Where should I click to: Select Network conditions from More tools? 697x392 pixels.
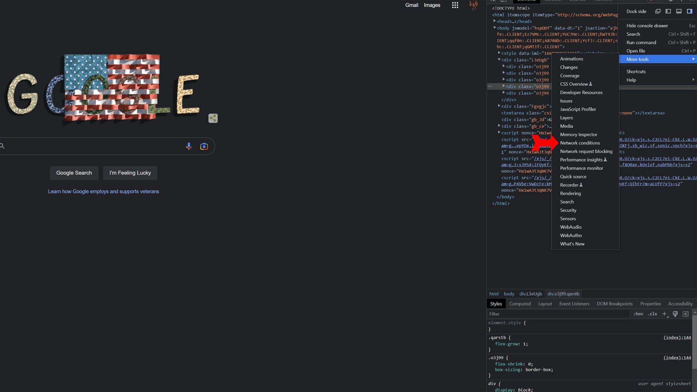click(x=580, y=143)
